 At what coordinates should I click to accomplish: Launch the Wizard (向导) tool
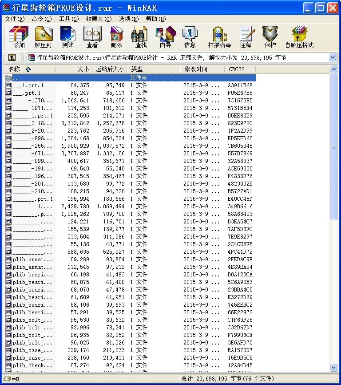tap(165, 37)
